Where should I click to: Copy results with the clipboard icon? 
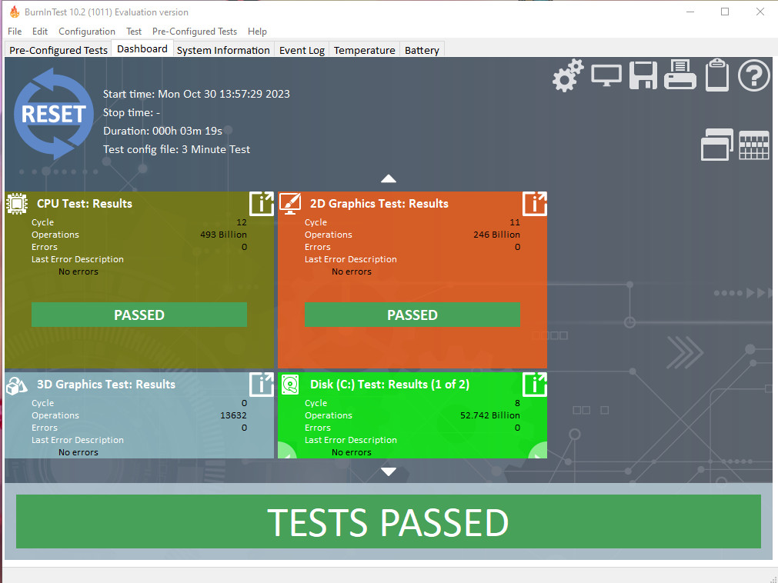(x=717, y=75)
